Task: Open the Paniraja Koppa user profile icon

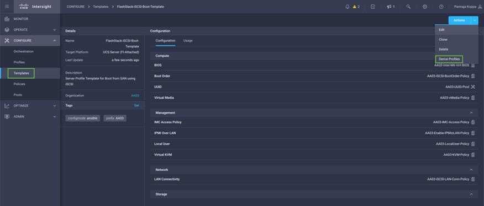Action: click(x=480, y=7)
